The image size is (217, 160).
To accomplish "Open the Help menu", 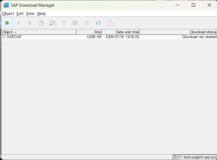I will pyautogui.click(x=41, y=14).
